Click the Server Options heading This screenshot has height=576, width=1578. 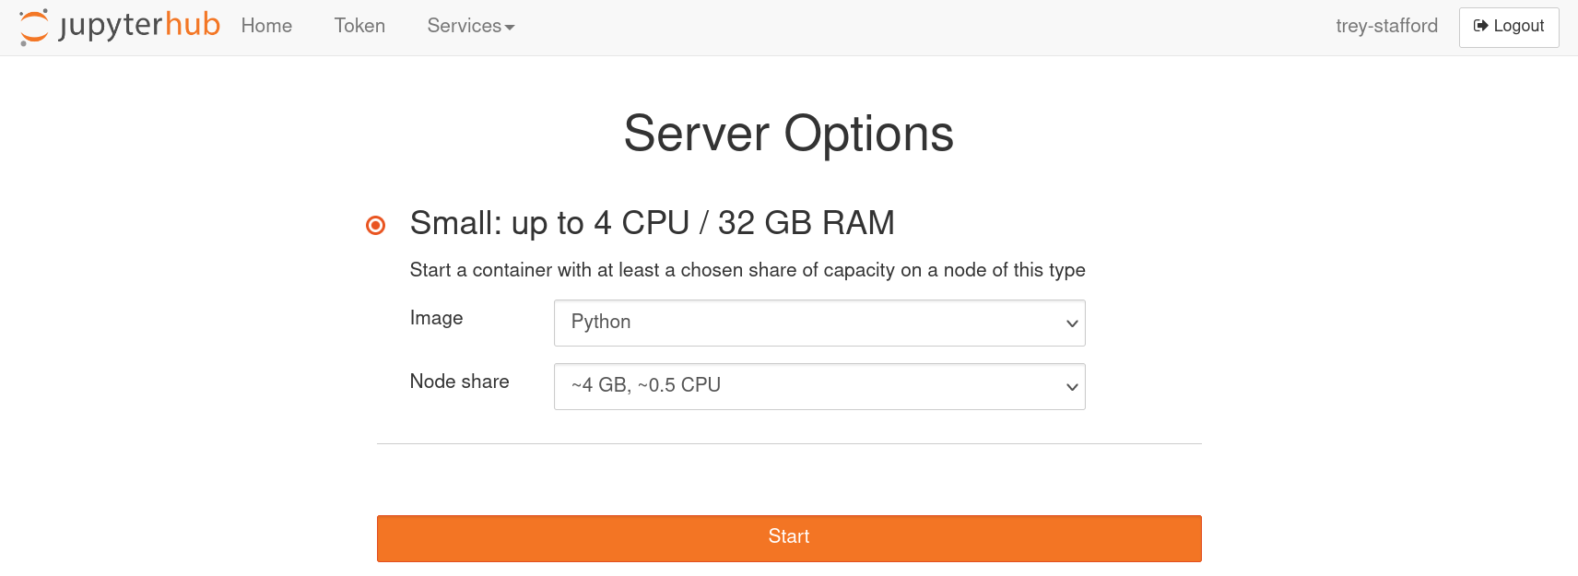[x=789, y=134]
